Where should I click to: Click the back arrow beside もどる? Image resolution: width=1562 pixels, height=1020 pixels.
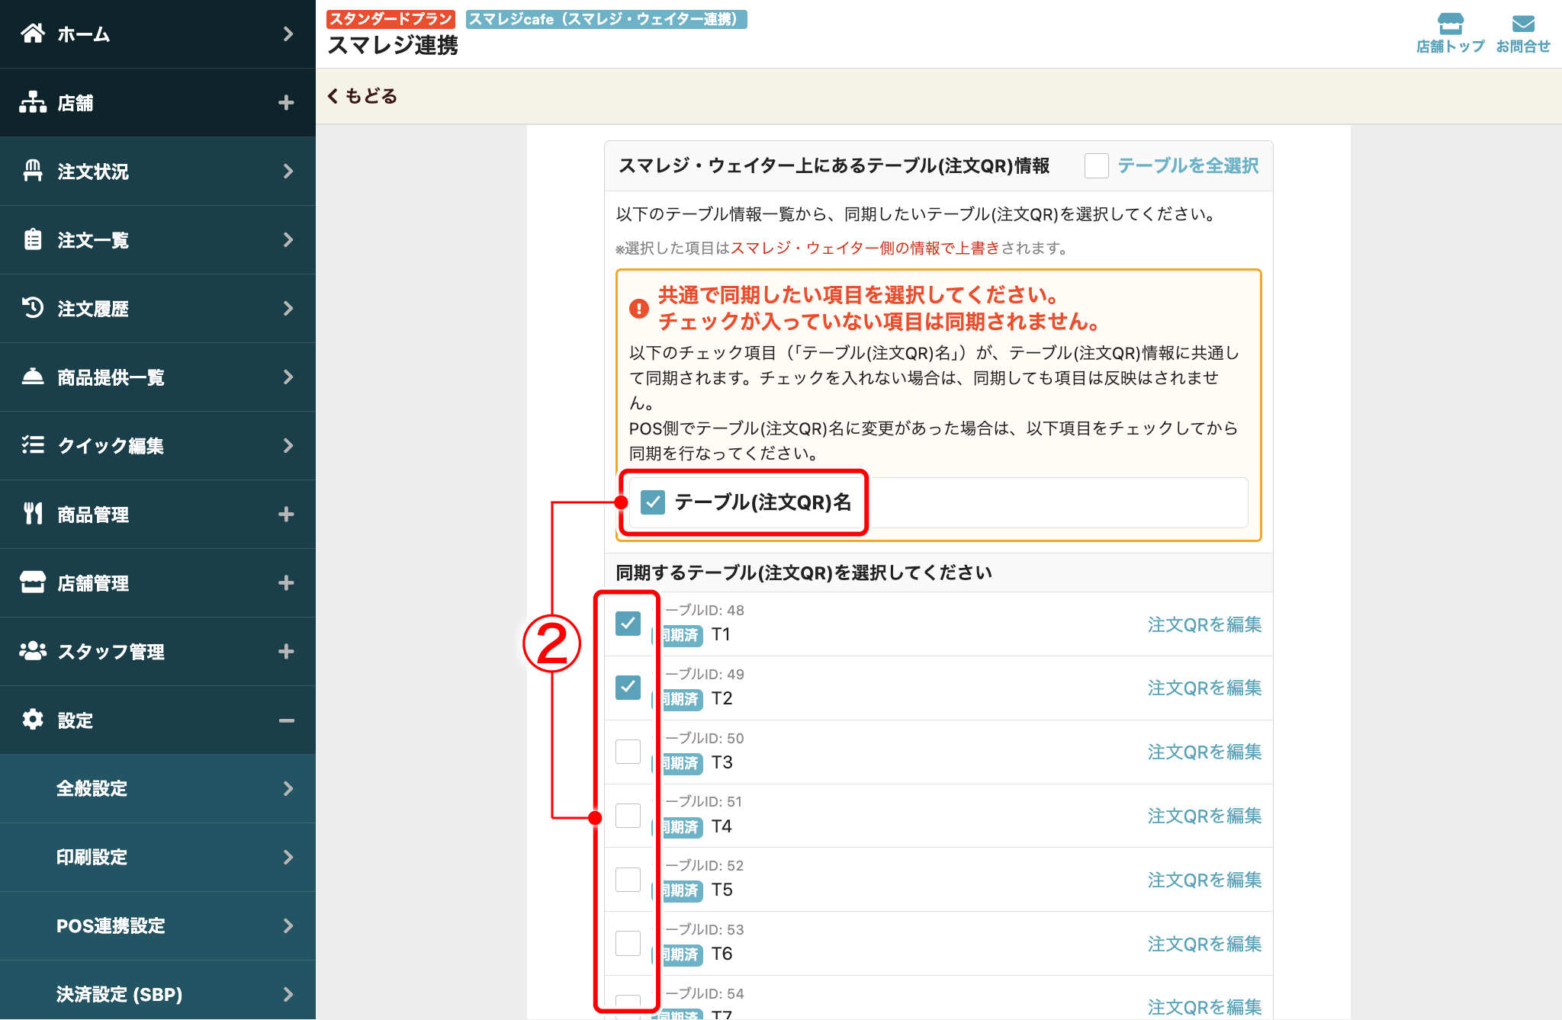(x=333, y=96)
